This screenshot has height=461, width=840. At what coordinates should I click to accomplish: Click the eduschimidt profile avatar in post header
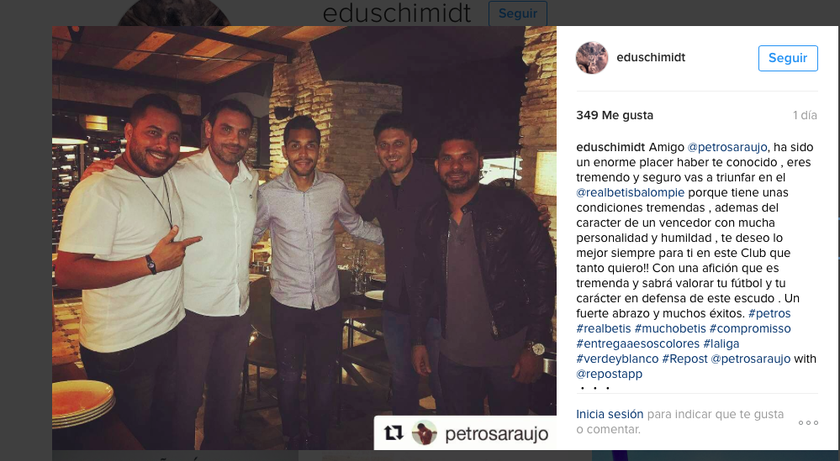(x=591, y=58)
